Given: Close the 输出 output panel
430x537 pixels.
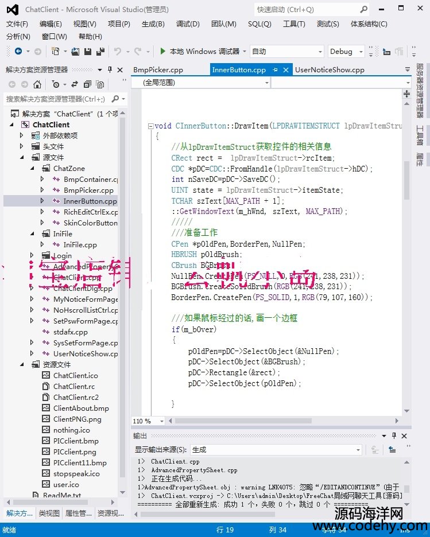Looking at the screenshot, I should 404,436.
